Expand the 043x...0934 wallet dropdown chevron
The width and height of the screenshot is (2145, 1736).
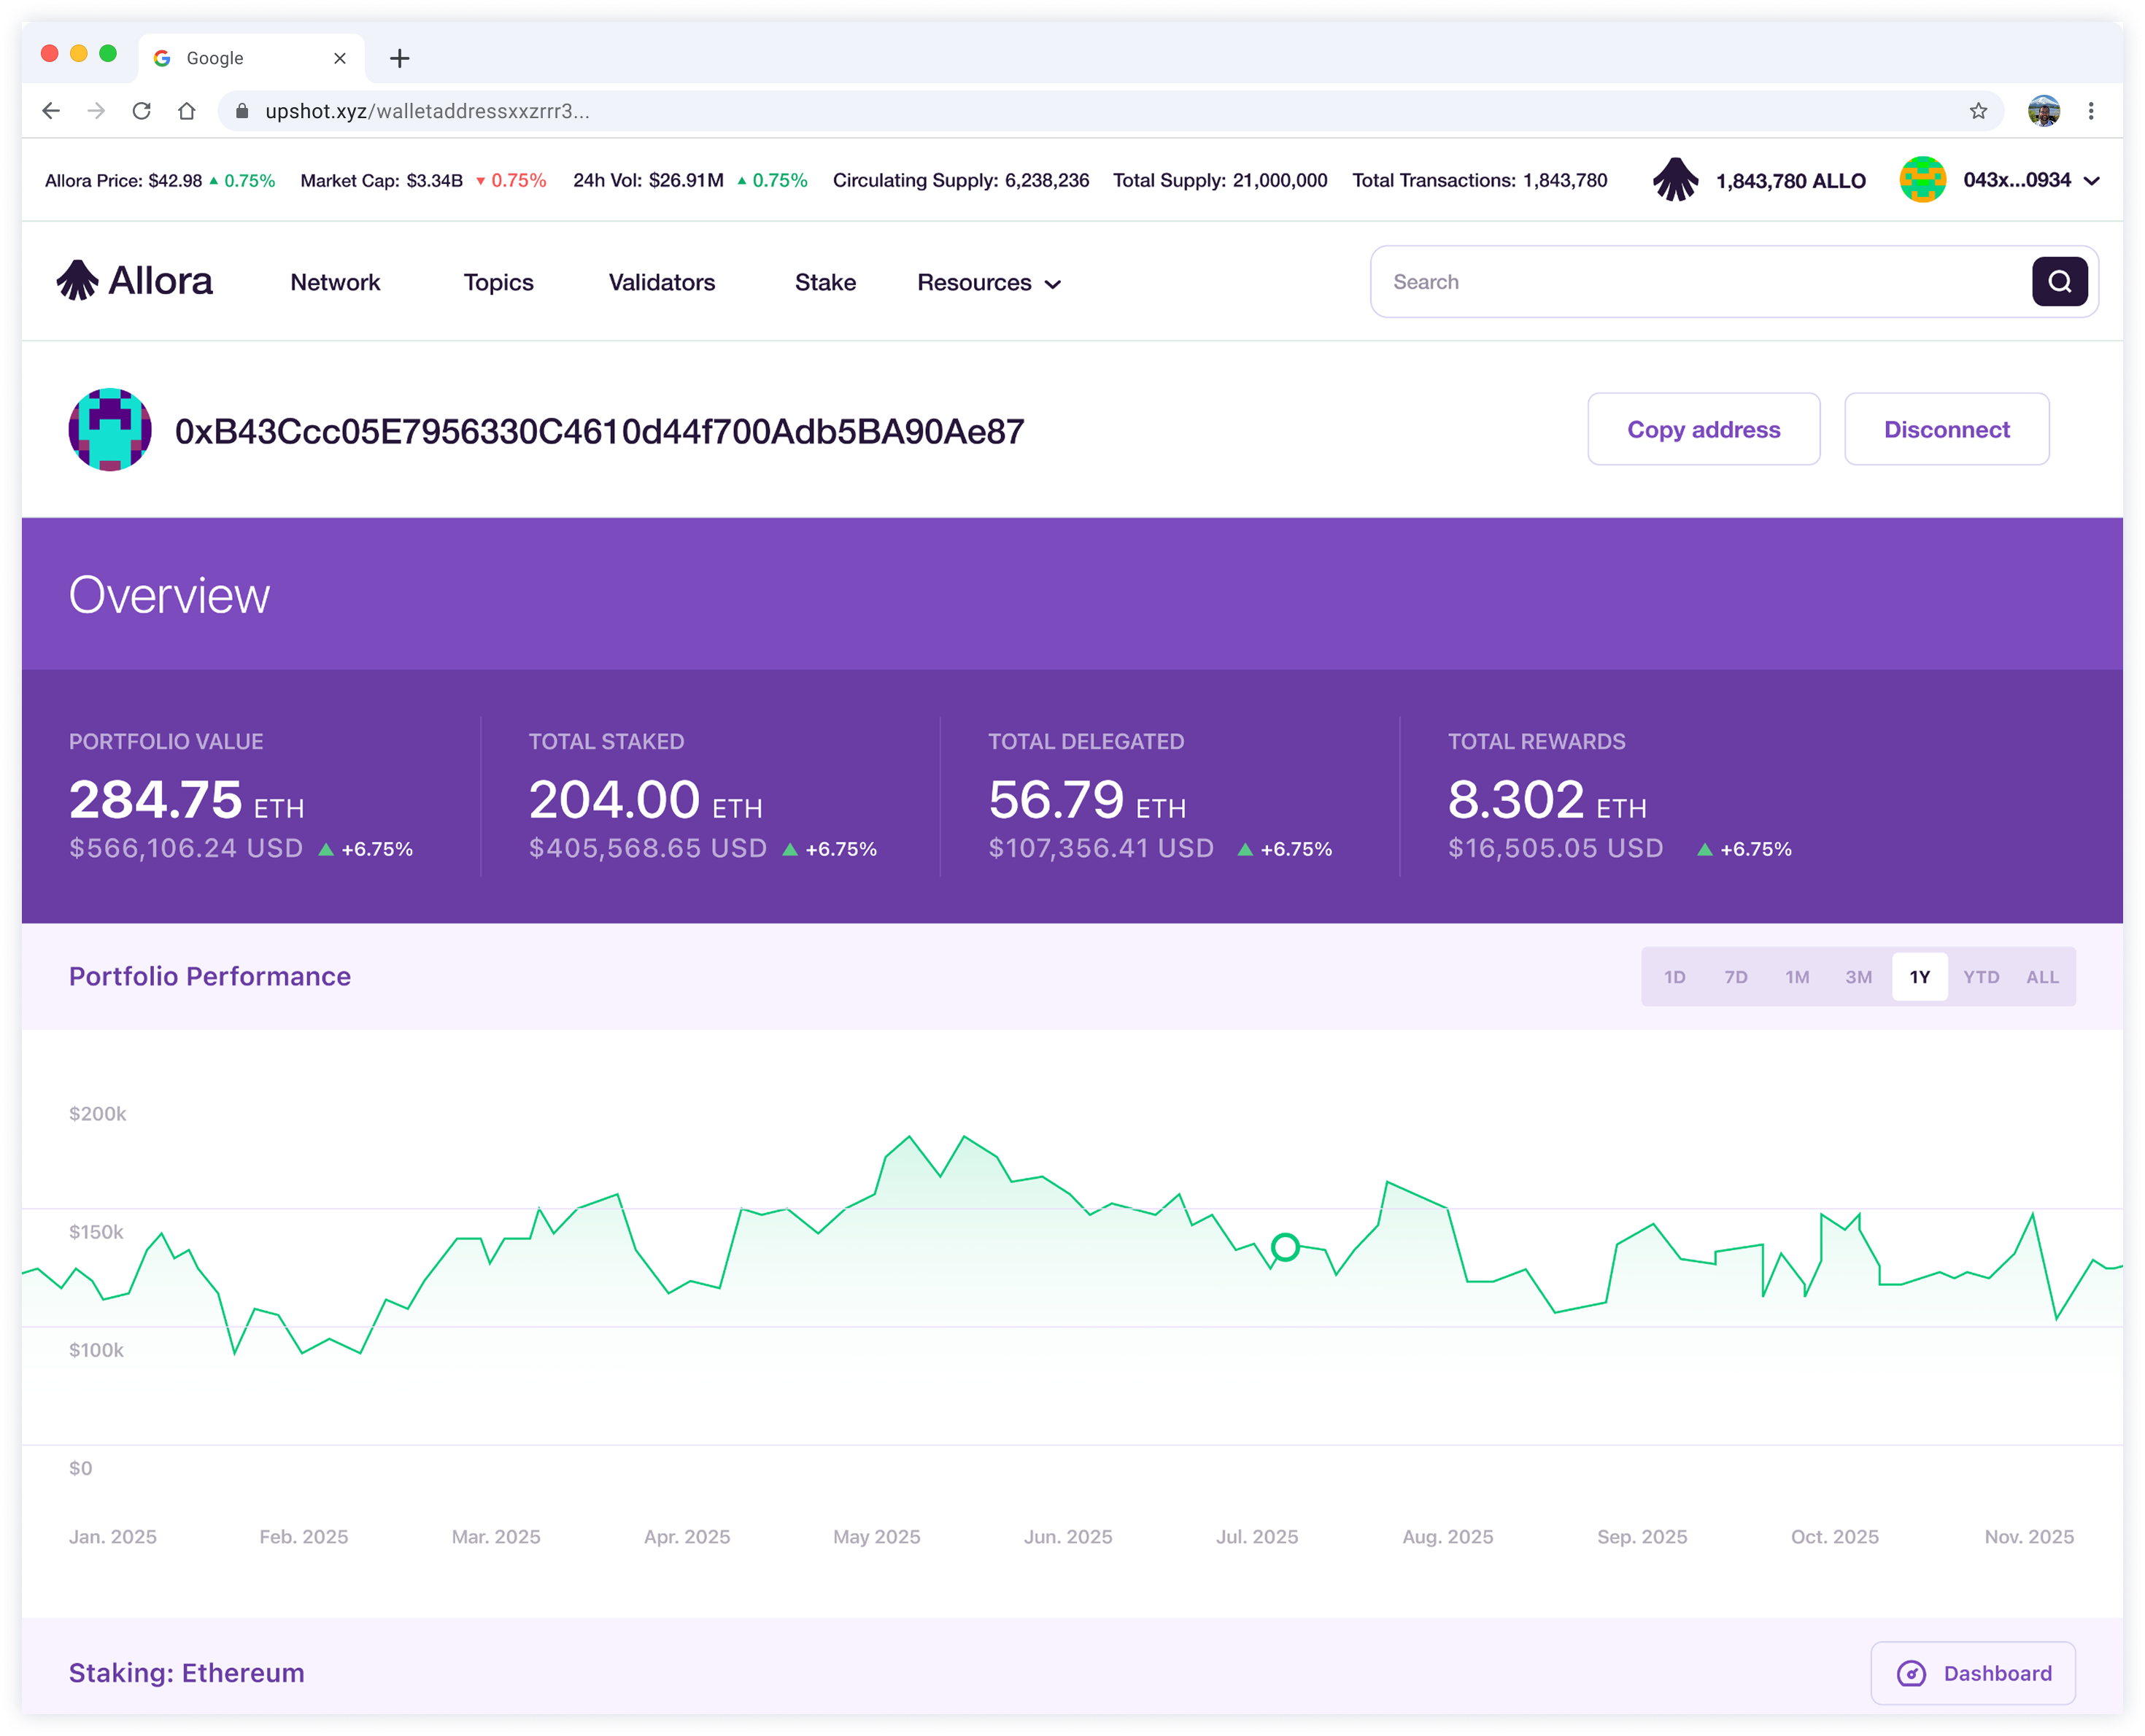coord(2091,181)
